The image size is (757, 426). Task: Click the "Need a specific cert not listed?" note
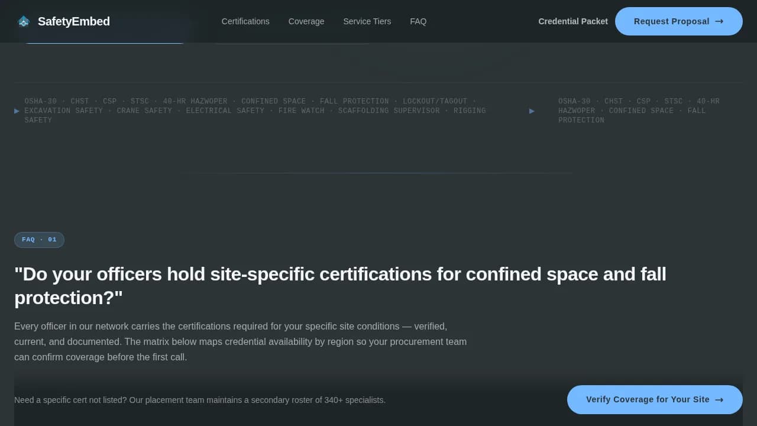[x=200, y=400]
